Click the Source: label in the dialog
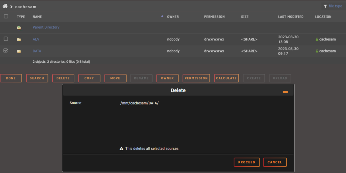This screenshot has width=346, height=173. coord(76,103)
